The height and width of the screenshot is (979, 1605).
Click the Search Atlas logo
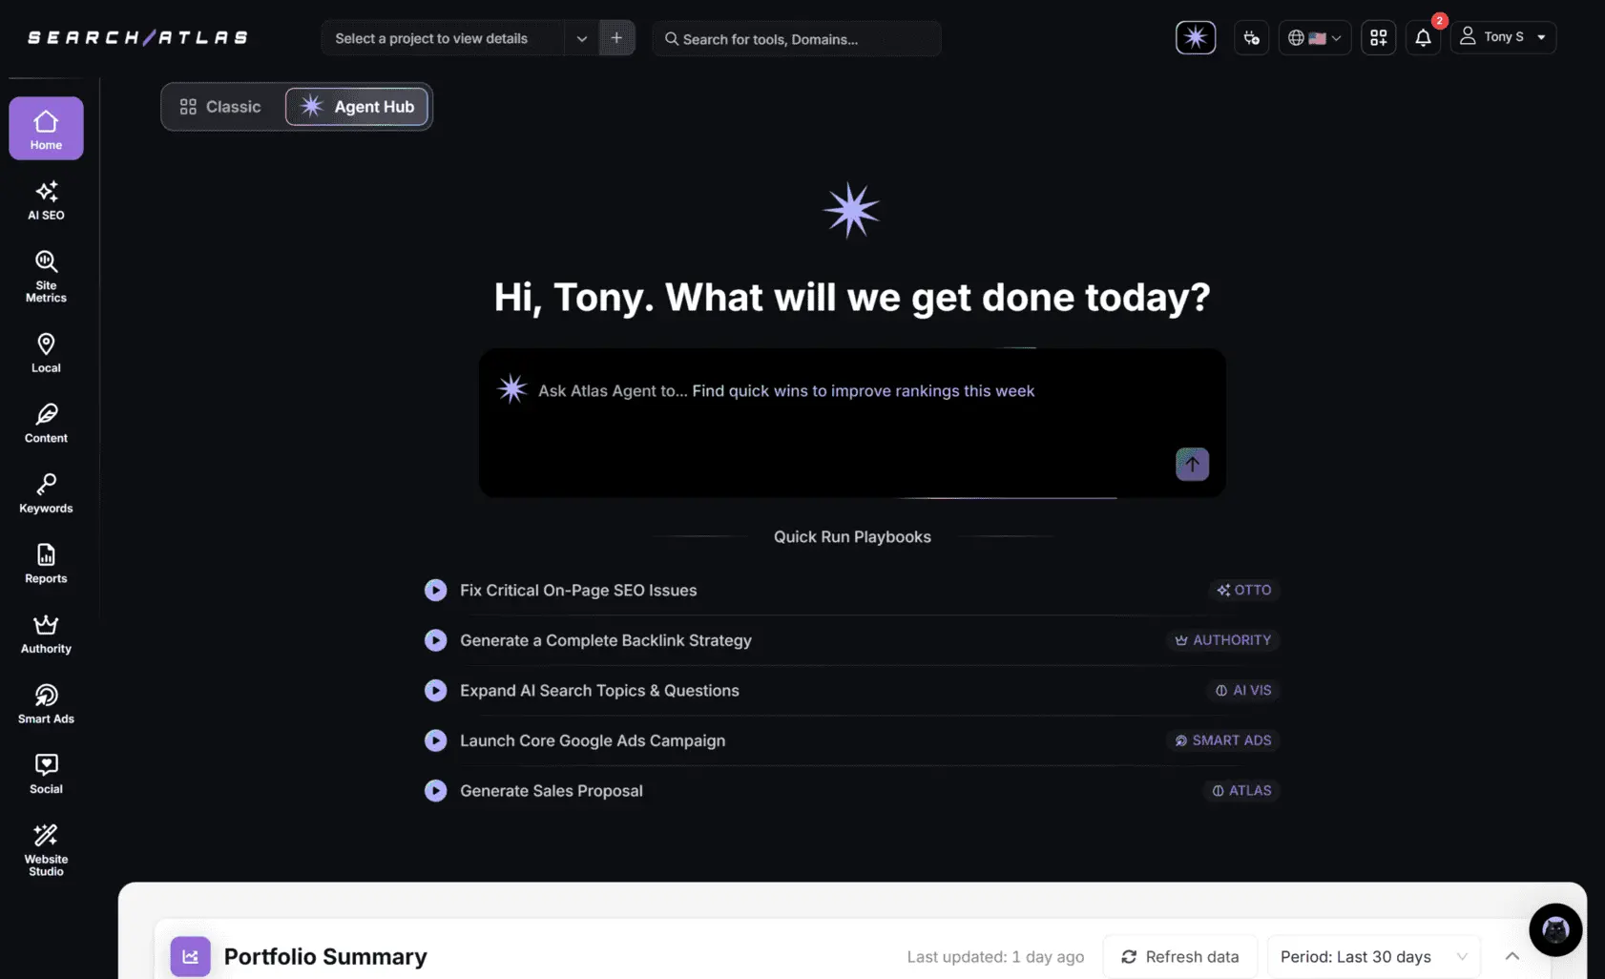[138, 37]
